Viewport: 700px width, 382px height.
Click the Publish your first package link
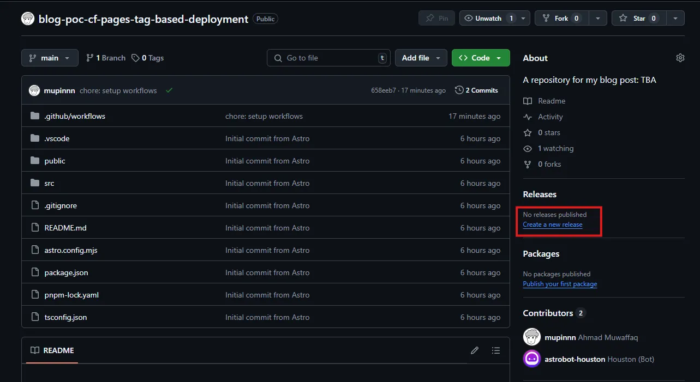(560, 284)
